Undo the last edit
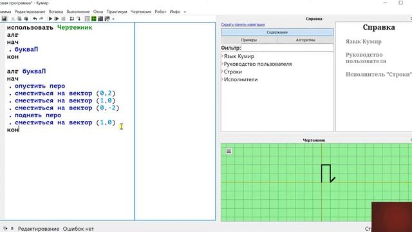The height and width of the screenshot is (232, 412). [35, 19]
